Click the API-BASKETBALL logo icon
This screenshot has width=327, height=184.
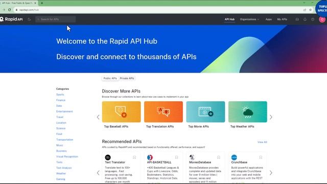point(150,157)
